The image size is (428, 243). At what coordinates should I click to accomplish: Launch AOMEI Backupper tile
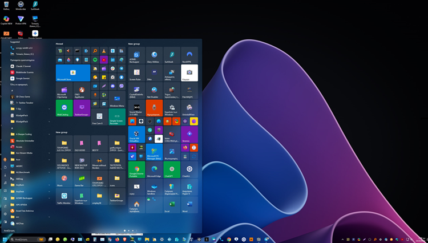136,55
